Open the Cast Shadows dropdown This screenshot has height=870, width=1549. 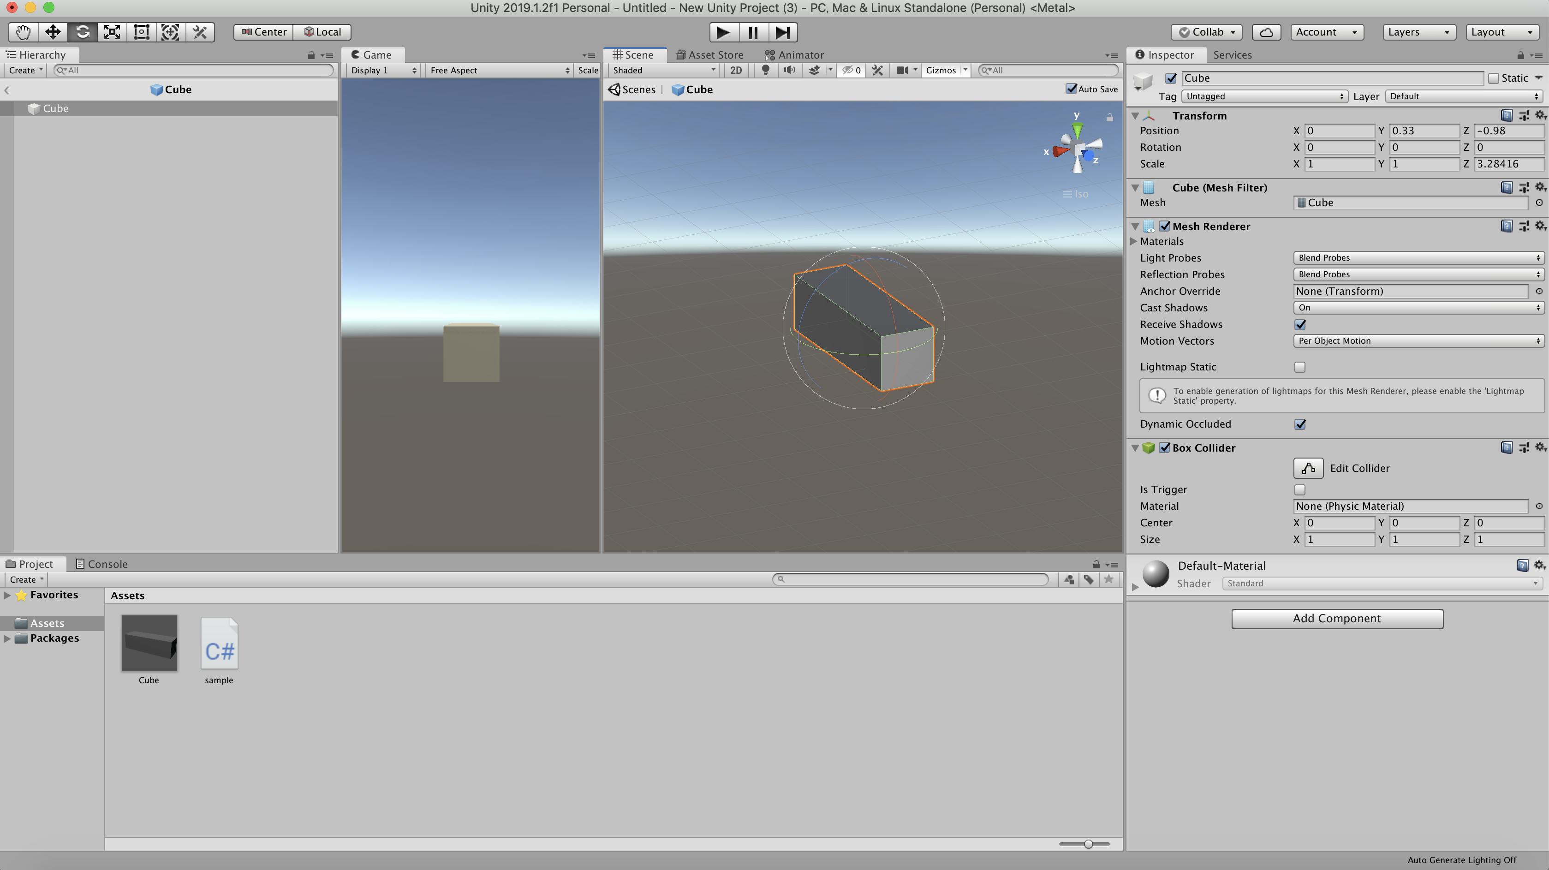[1418, 308]
